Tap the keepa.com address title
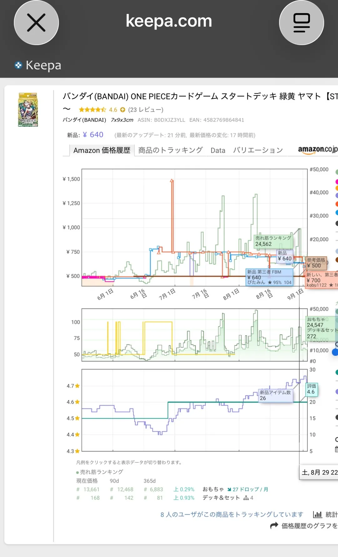The image size is (338, 557). 169,21
